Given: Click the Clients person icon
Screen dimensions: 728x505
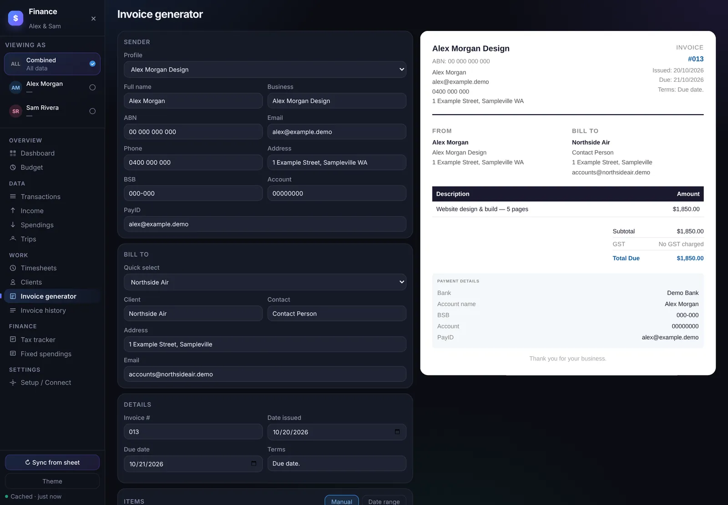Looking at the screenshot, I should click(x=13, y=282).
